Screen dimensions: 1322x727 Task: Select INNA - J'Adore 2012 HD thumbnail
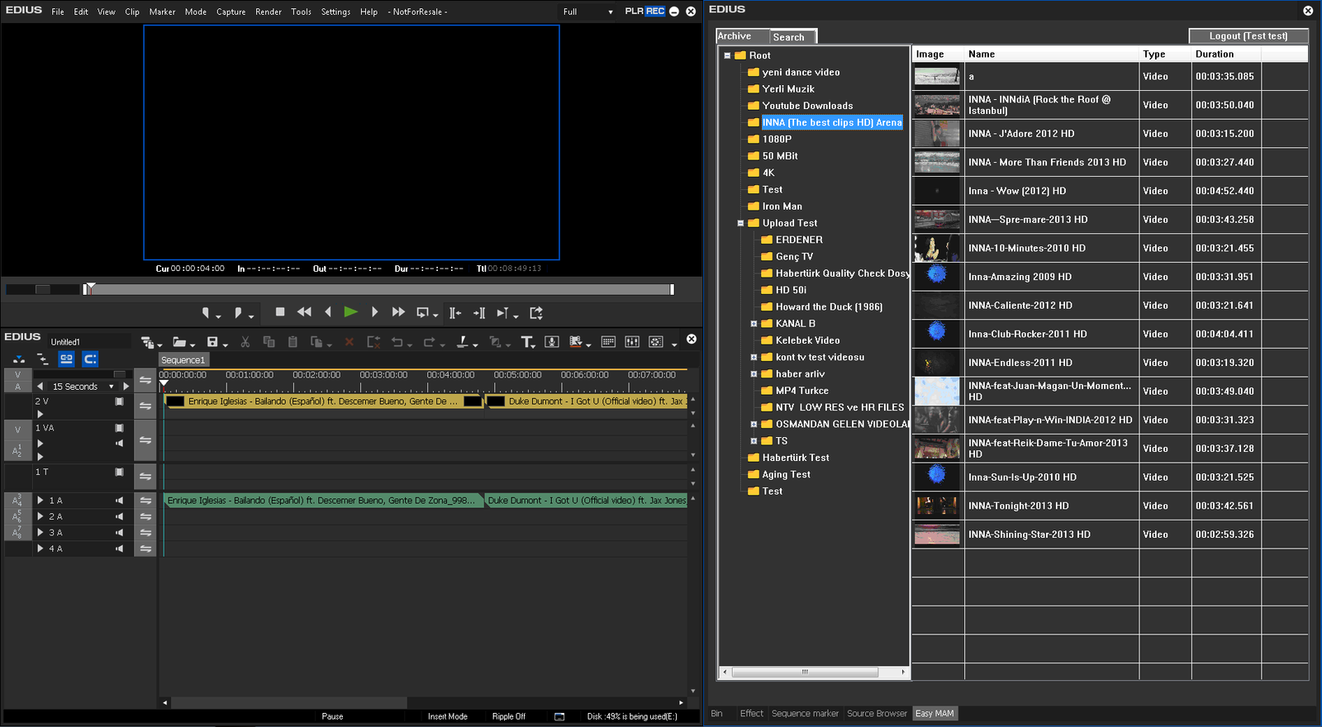(x=937, y=134)
